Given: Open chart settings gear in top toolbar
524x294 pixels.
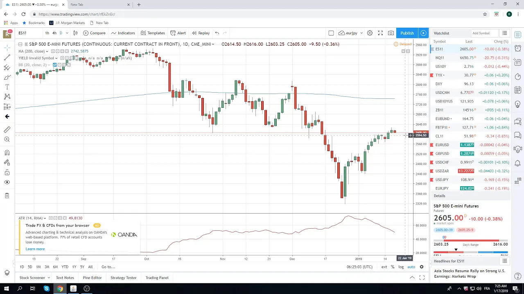Looking at the screenshot, I should [x=370, y=33].
